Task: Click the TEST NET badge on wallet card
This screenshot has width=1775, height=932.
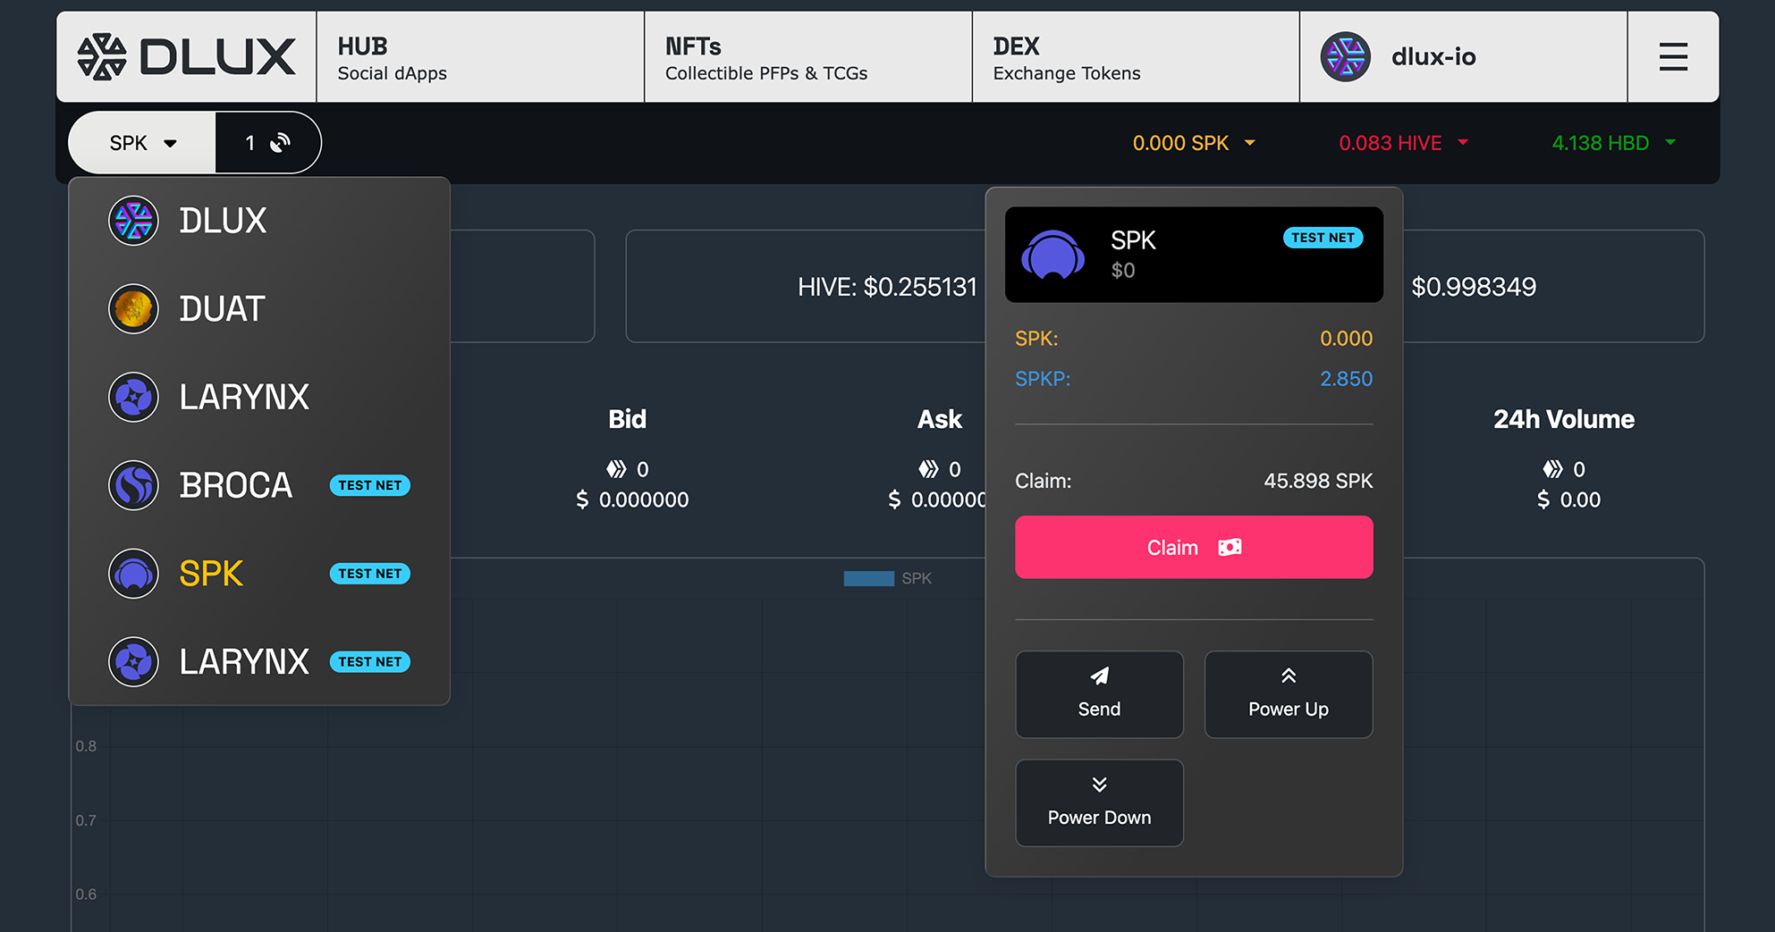Action: tap(1323, 238)
